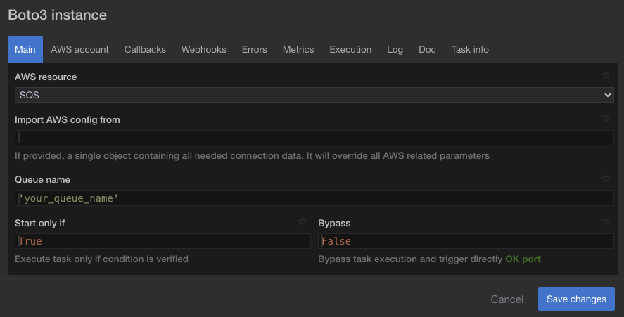
Task: Switch to the Main tab
Action: 25,49
